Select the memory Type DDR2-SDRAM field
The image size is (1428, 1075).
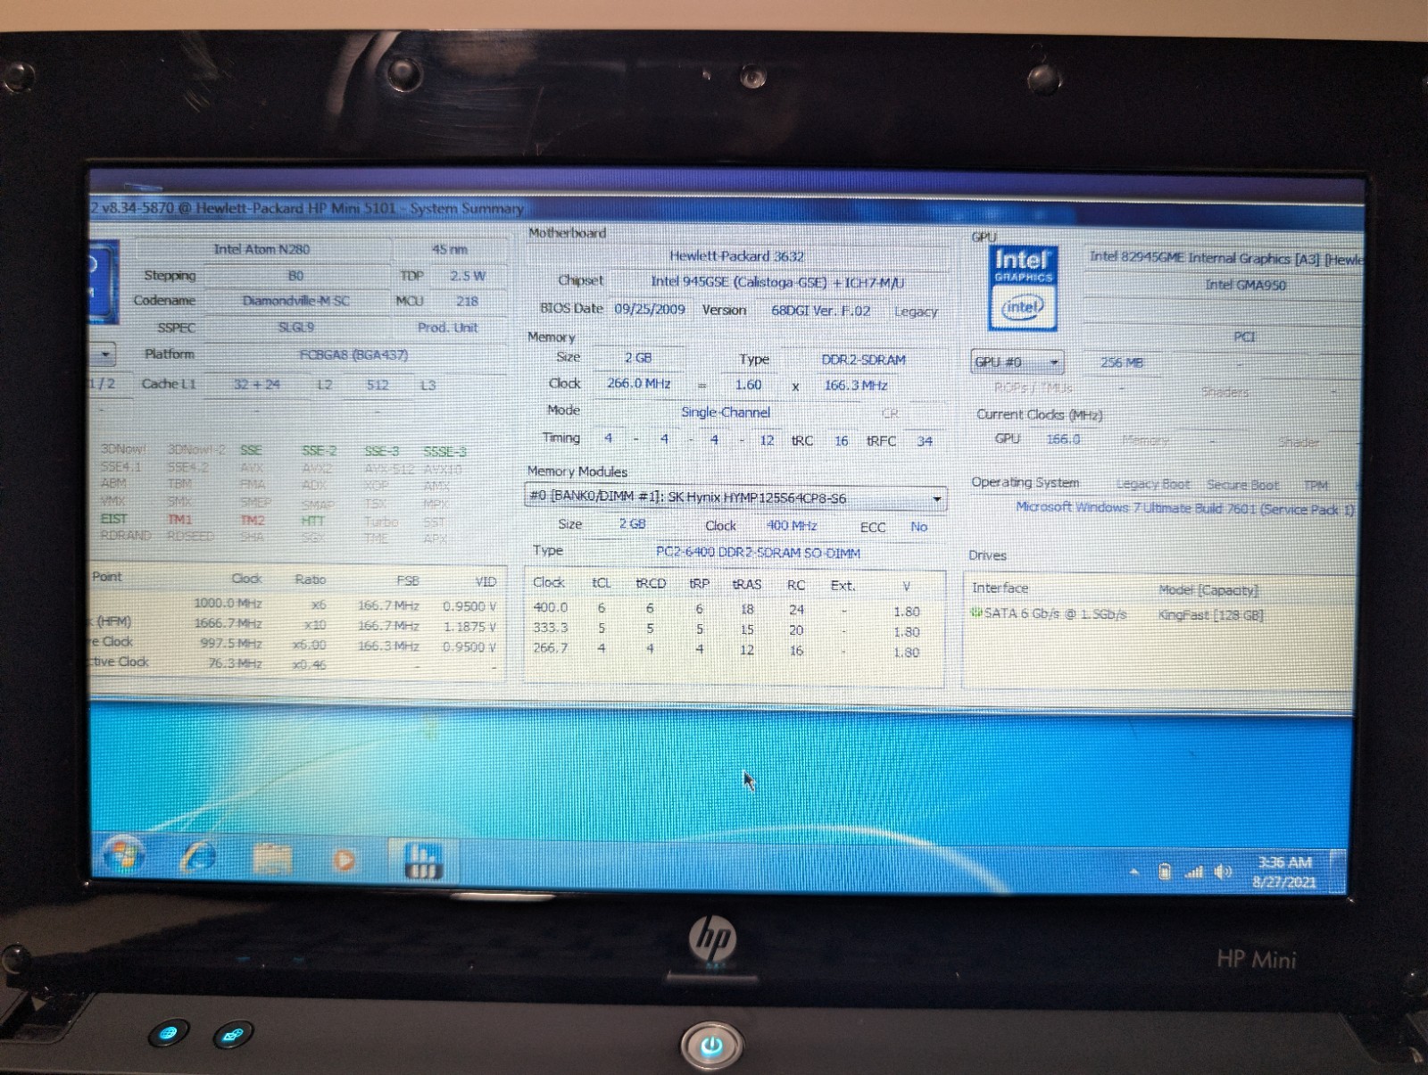pos(863,360)
